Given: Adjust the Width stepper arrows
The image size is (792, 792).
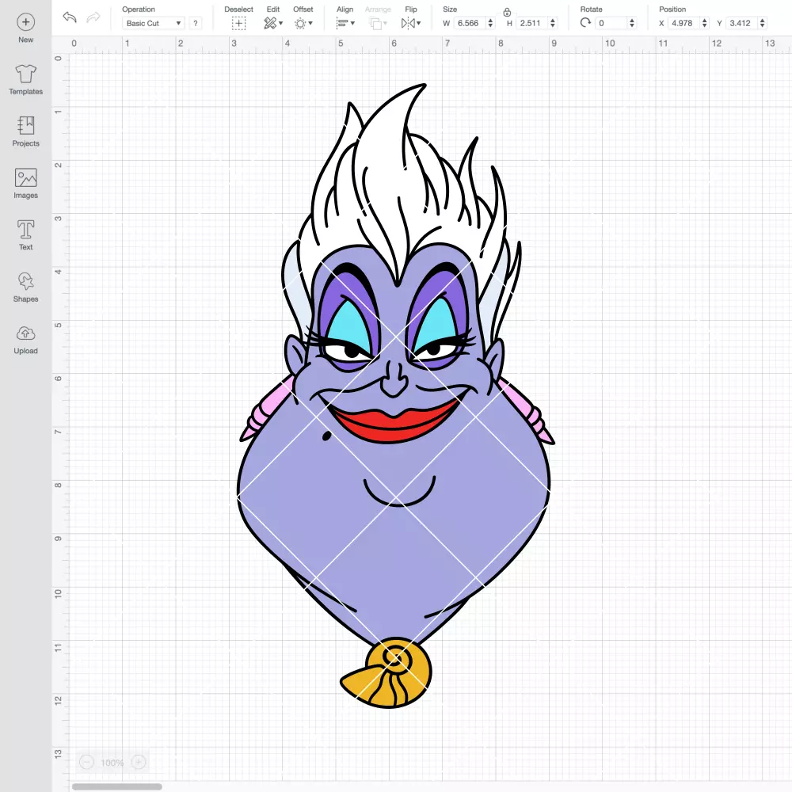Looking at the screenshot, I should pyautogui.click(x=490, y=23).
